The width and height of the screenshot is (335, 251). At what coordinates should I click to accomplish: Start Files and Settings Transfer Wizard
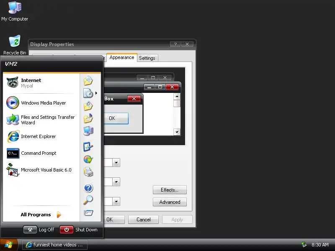[x=41, y=120]
